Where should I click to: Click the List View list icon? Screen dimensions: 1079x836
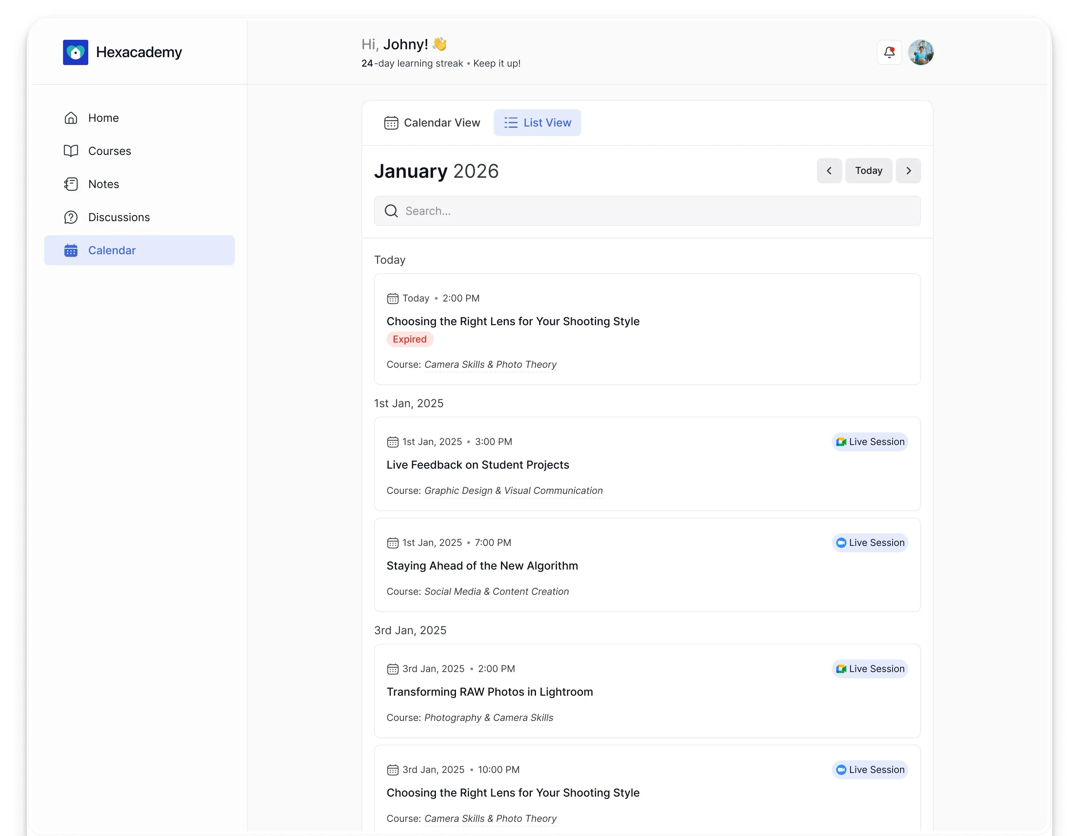tap(511, 123)
